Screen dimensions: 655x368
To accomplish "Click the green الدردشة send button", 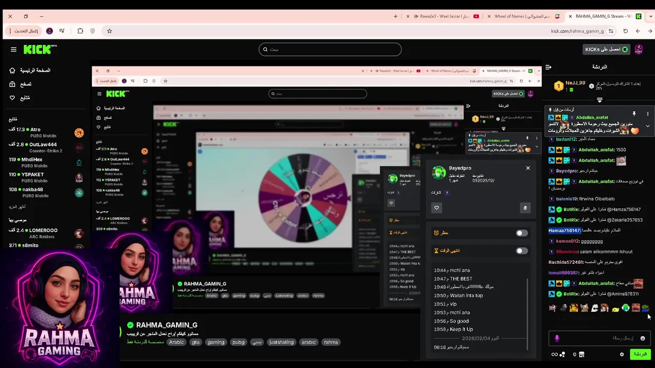I will (x=640, y=354).
